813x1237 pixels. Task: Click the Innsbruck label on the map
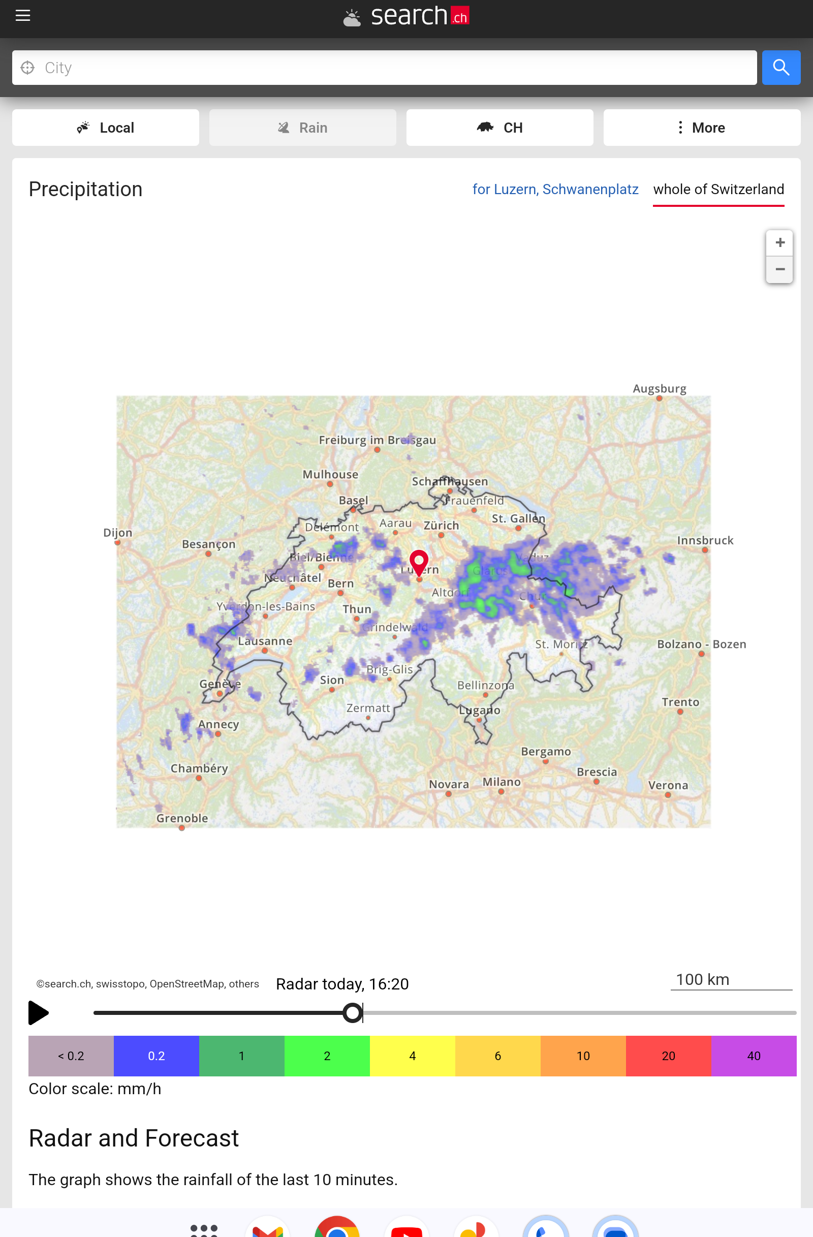click(x=705, y=540)
